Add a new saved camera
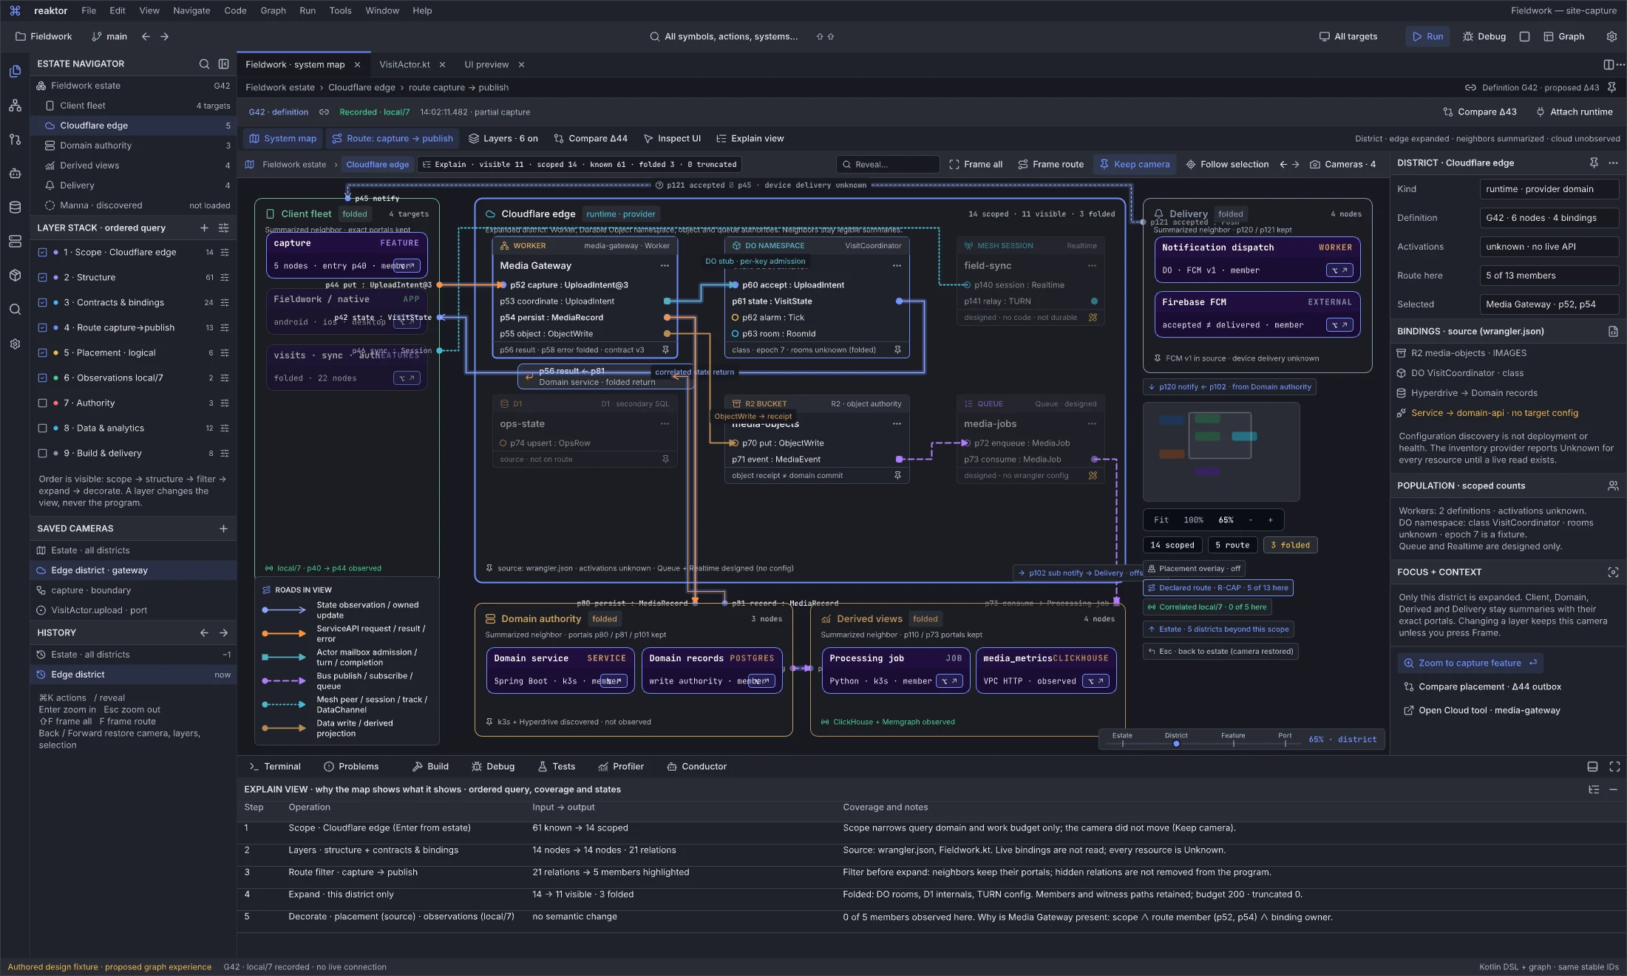 [x=224, y=528]
